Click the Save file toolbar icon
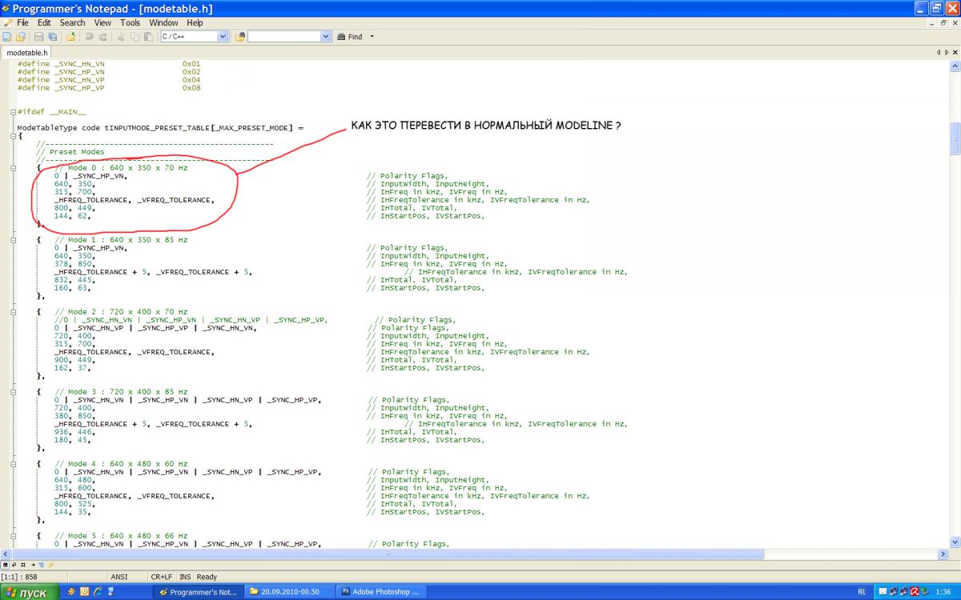Image resolution: width=961 pixels, height=600 pixels. (38, 37)
